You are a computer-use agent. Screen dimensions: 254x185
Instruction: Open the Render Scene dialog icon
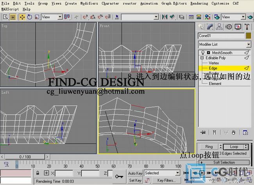pyautogui.click(x=217, y=17)
